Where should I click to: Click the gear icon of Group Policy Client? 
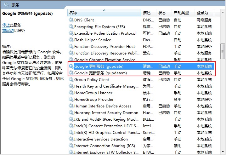pyautogui.click(x=71, y=79)
